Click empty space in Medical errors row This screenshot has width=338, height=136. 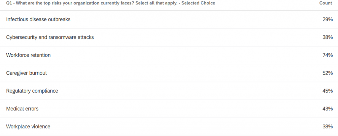pyautogui.click(x=179, y=109)
